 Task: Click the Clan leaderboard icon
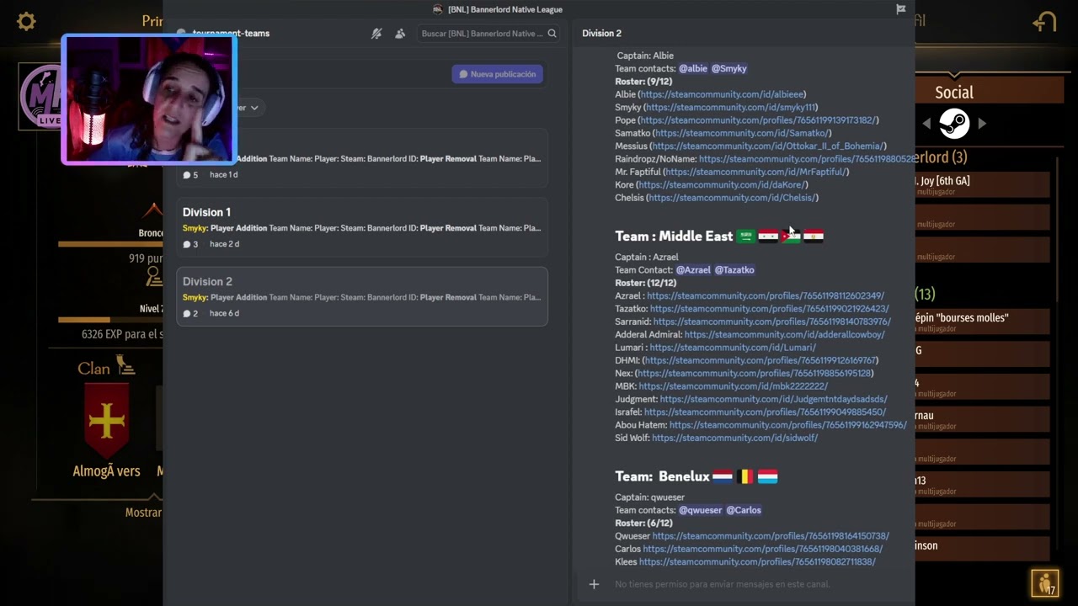(x=125, y=364)
